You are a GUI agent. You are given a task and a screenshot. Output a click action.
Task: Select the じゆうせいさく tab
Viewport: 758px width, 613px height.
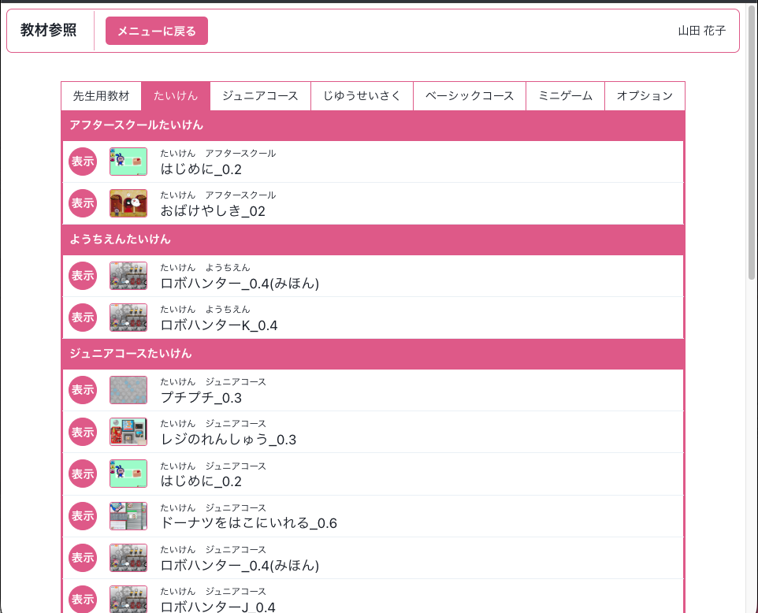[x=362, y=96]
